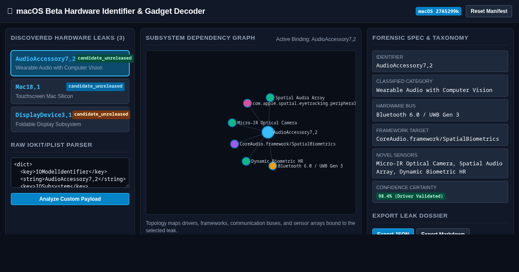Click the 98.4% Driver Validated badge
The height and width of the screenshot is (272, 519).
(411, 196)
